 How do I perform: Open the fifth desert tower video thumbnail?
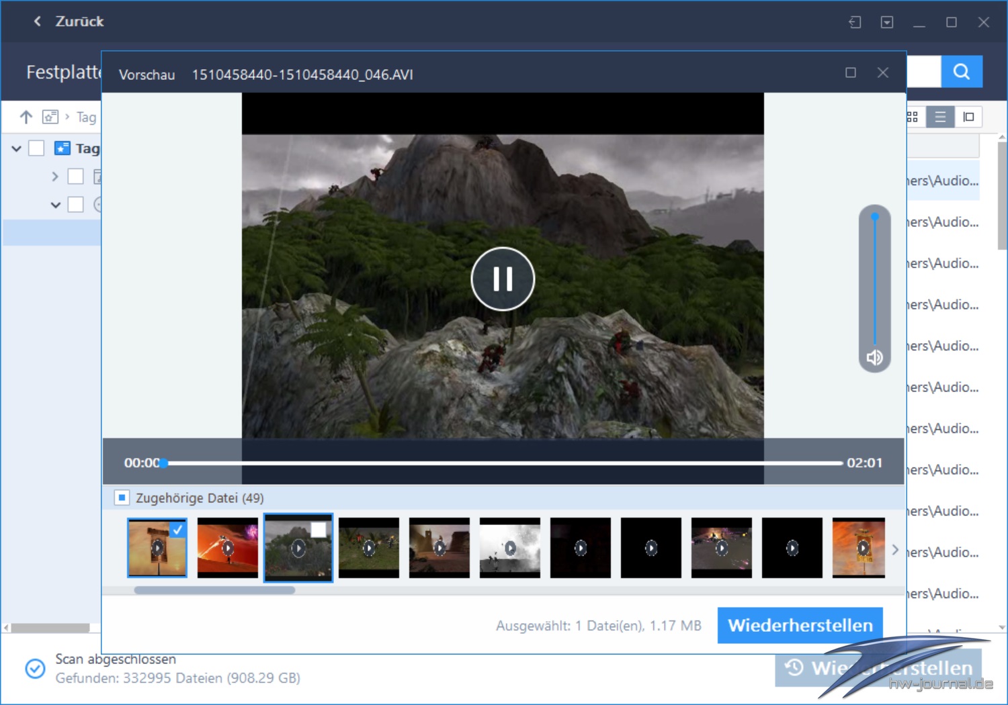click(x=439, y=547)
